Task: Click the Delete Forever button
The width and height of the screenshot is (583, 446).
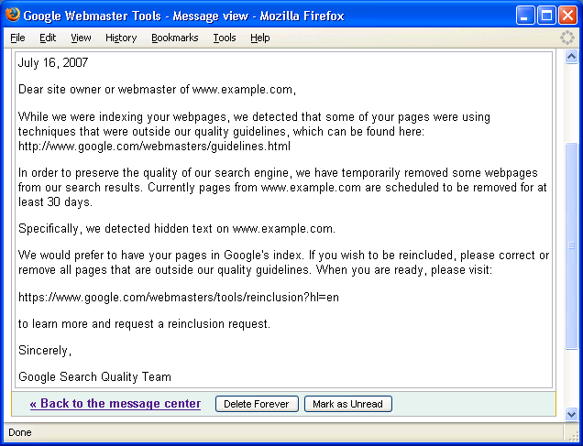Action: tap(257, 404)
